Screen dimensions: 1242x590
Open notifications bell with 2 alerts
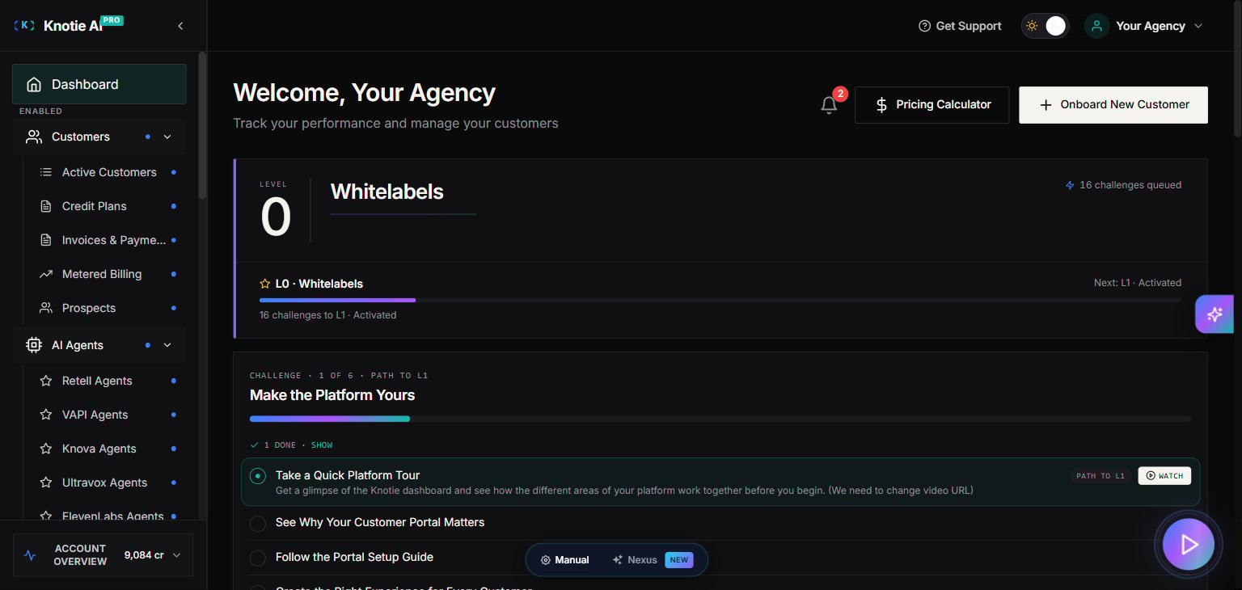(829, 105)
